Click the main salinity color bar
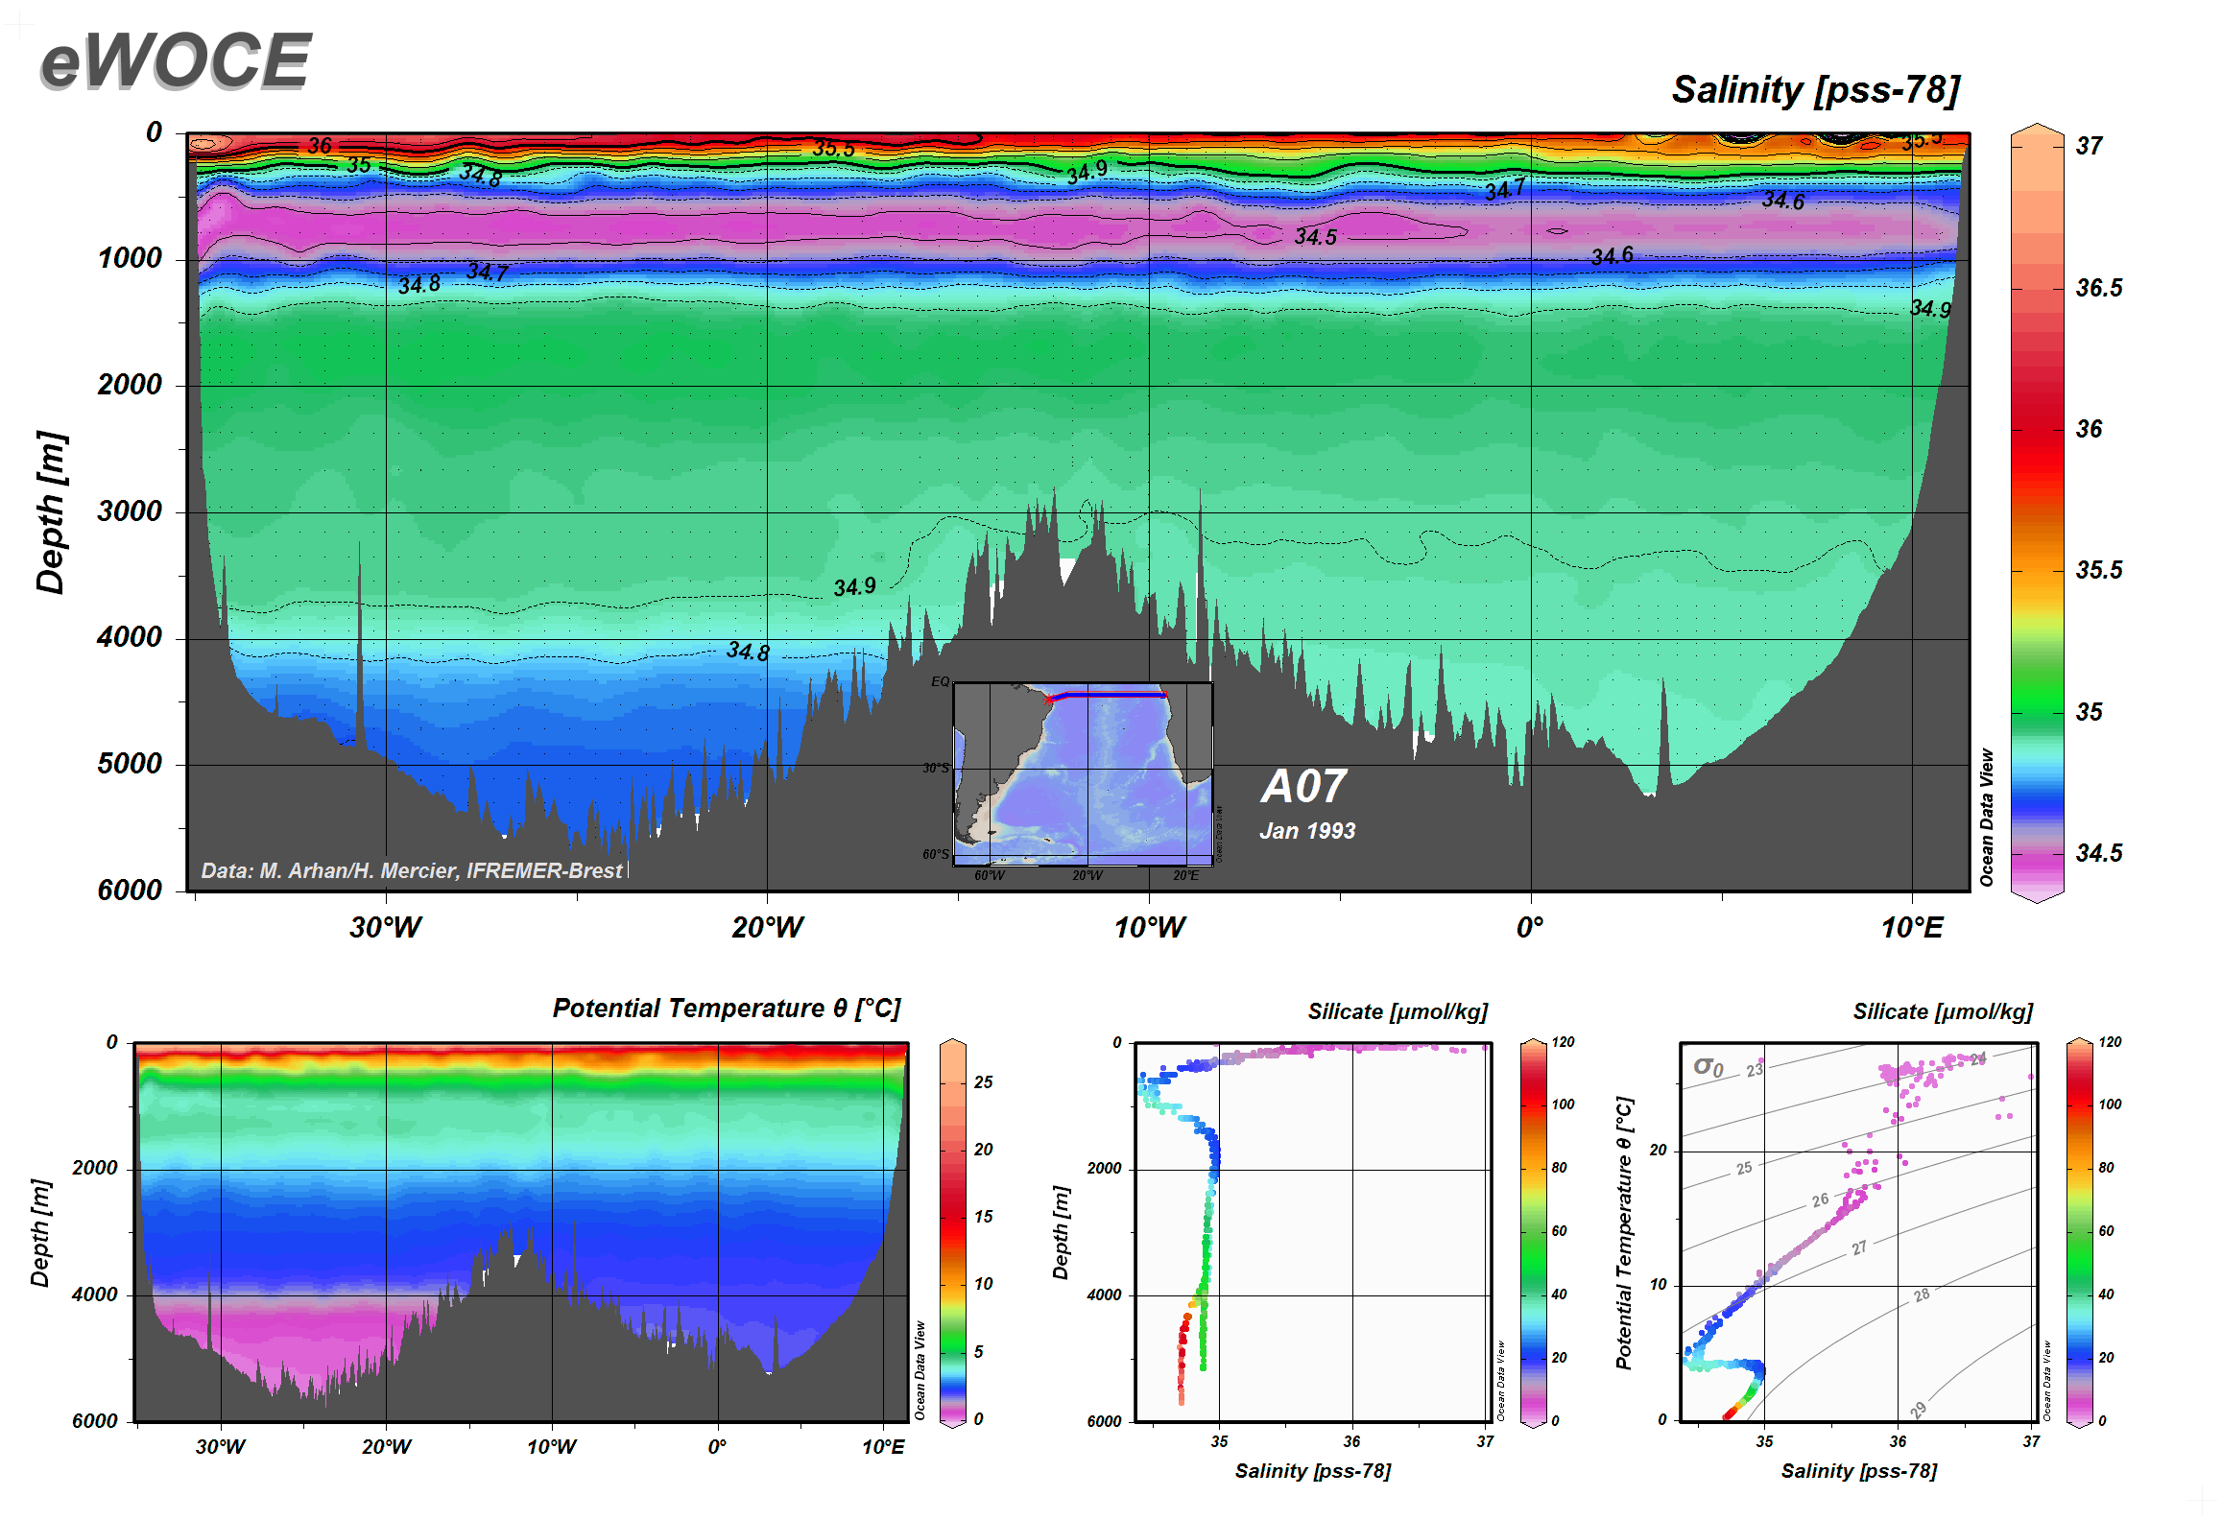This screenshot has width=2222, height=1520. click(2037, 512)
